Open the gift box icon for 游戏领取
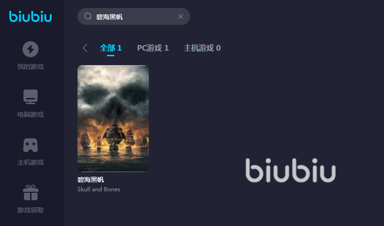This screenshot has height=226, width=384. point(31,193)
